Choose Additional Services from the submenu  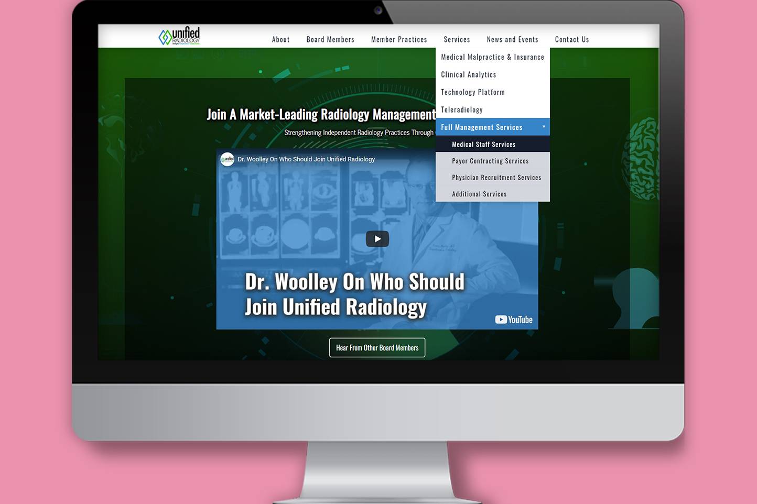479,194
